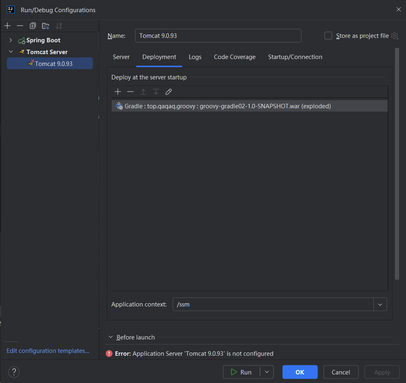Remove deployment artifact using minus icon
406x383 pixels.
click(130, 92)
